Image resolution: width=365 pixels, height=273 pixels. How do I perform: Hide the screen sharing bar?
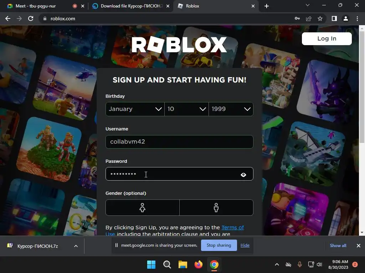pyautogui.click(x=245, y=245)
